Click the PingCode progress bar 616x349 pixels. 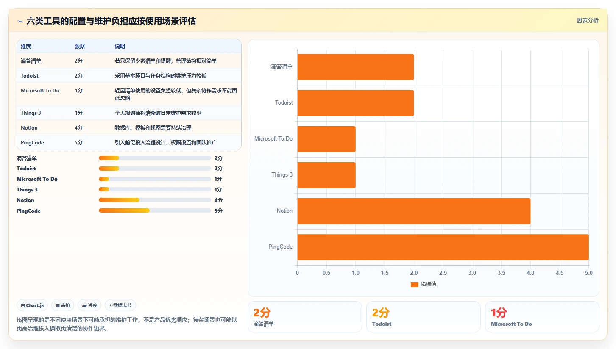(x=155, y=211)
